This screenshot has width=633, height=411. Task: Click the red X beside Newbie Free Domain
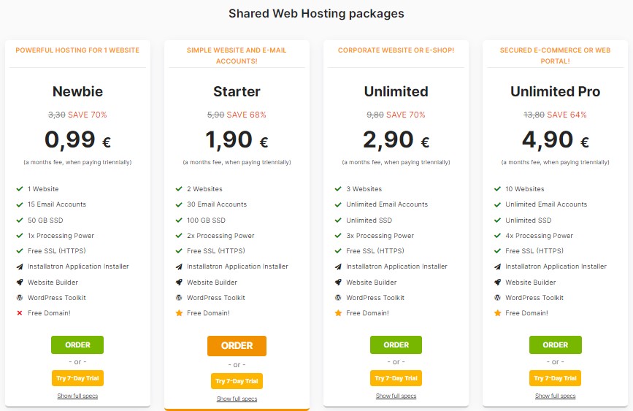(x=20, y=313)
